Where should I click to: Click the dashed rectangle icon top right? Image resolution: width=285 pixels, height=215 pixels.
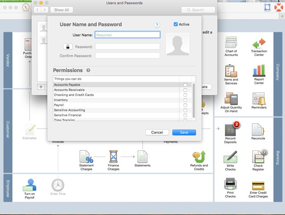click(x=267, y=7)
